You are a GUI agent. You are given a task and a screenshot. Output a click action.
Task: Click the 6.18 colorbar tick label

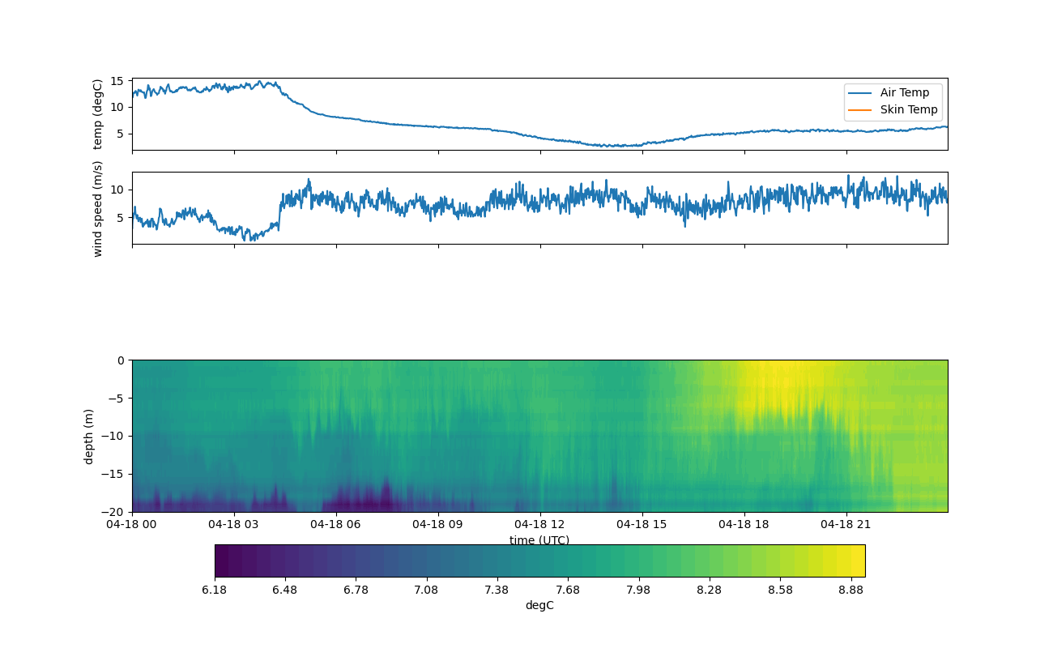pyautogui.click(x=215, y=590)
